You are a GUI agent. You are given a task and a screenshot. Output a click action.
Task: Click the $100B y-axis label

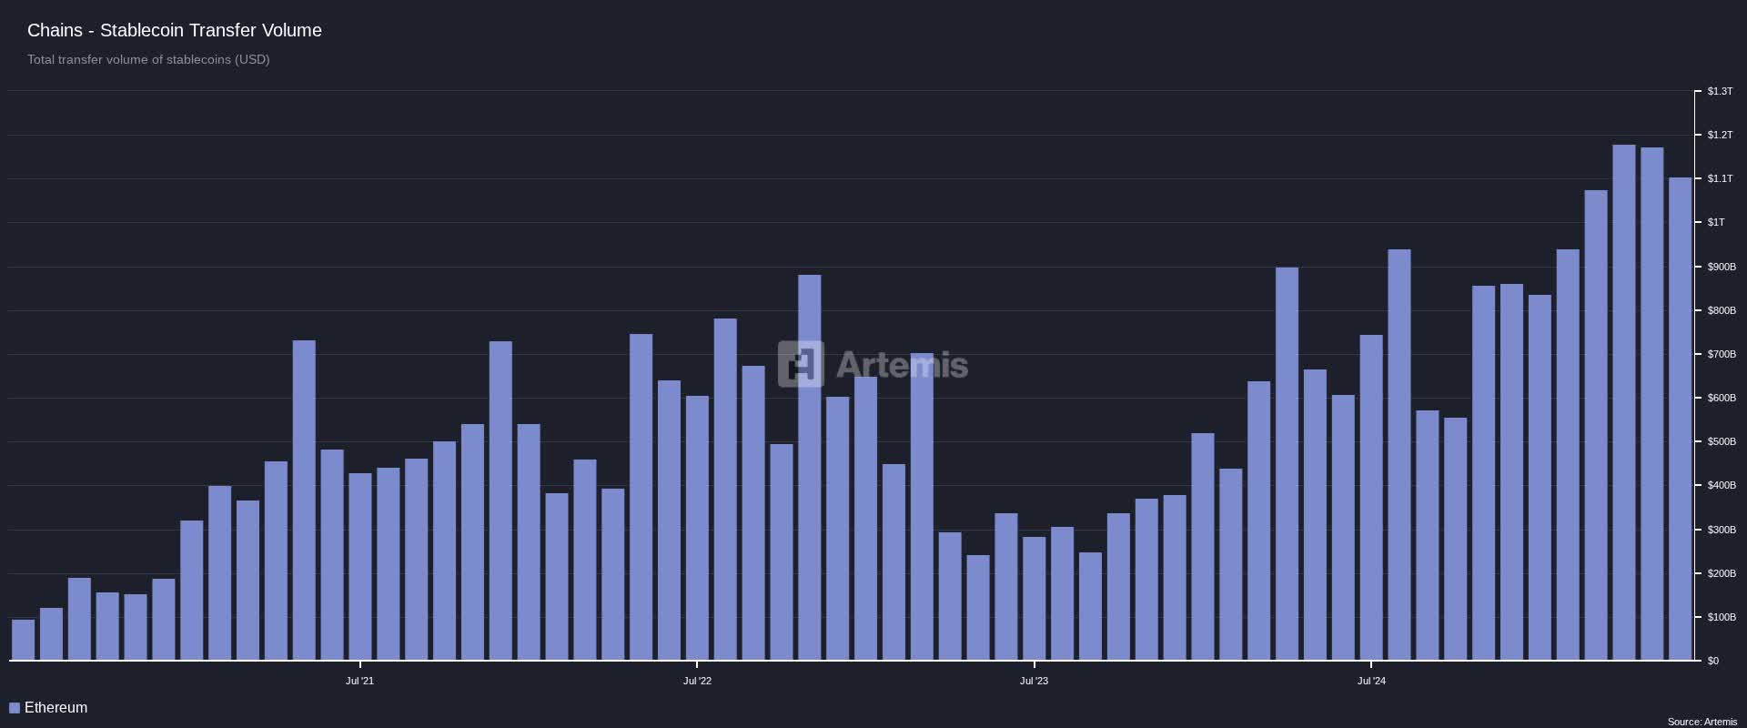click(x=1722, y=617)
